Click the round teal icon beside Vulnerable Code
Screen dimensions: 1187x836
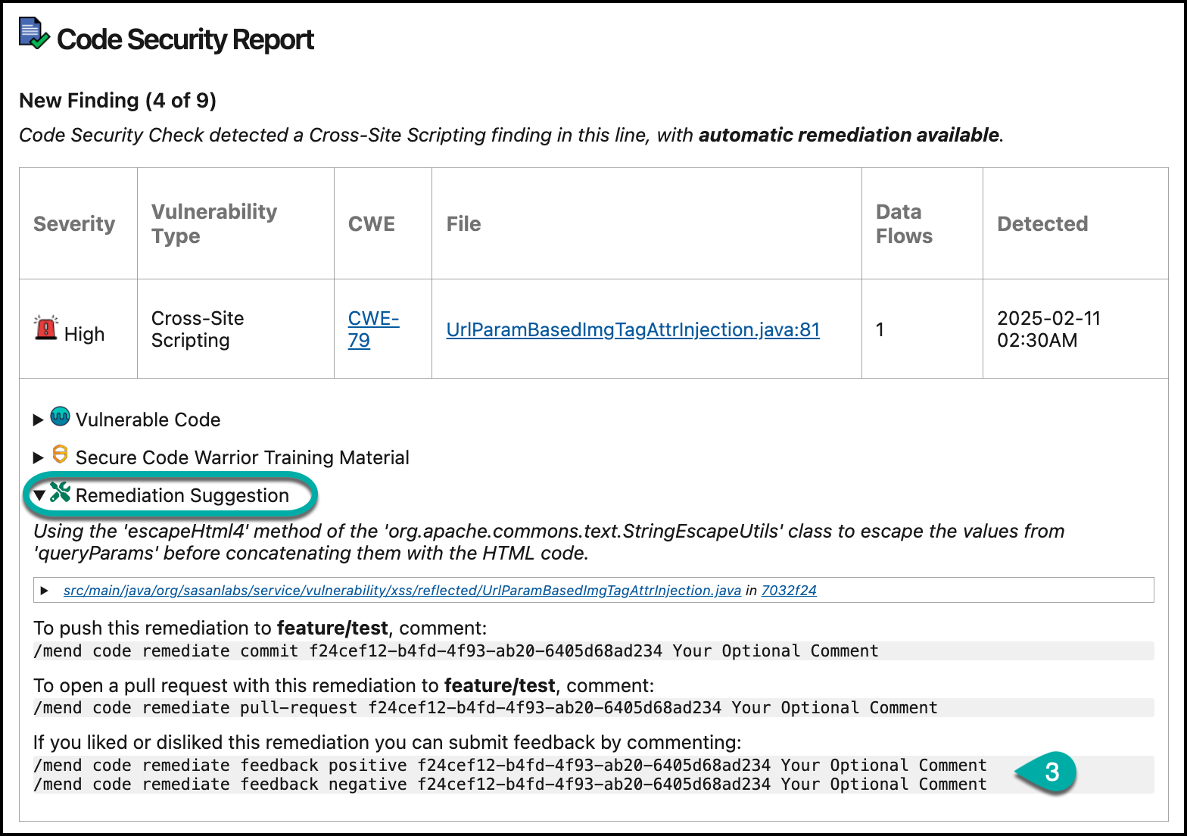[60, 416]
